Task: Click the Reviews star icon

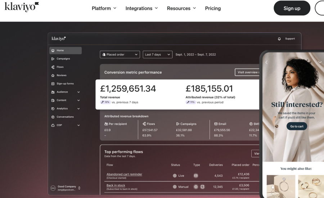Action: coord(53,76)
